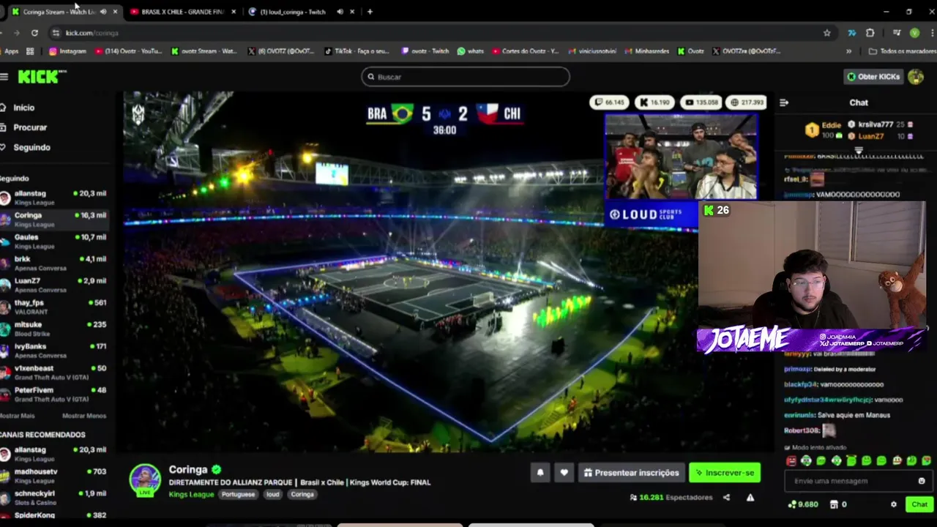The width and height of the screenshot is (937, 527).
Task: Click the loud tag
Action: pyautogui.click(x=272, y=495)
